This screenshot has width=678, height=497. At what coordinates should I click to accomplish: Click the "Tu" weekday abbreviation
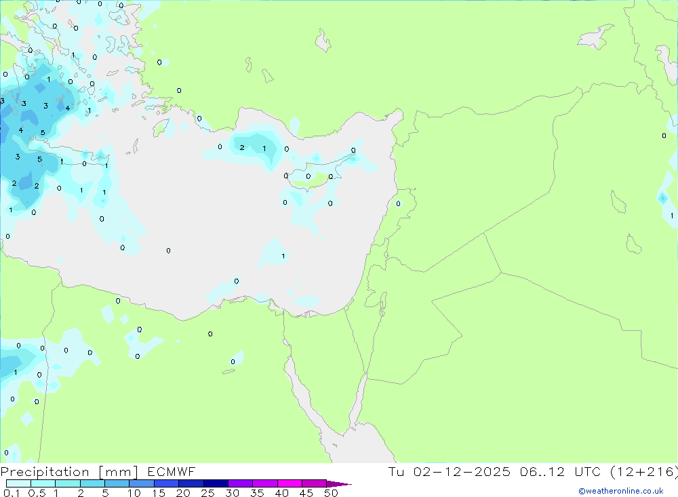[x=396, y=472]
